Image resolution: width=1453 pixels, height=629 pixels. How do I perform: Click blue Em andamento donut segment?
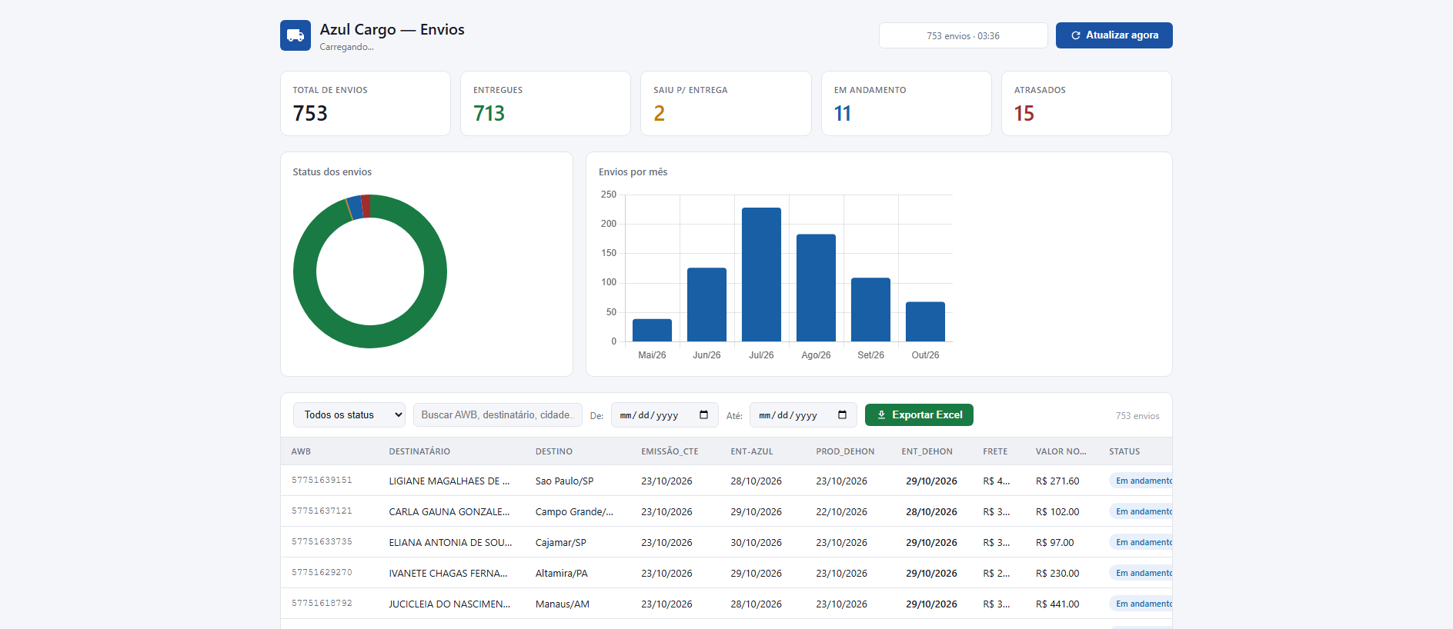[355, 208]
